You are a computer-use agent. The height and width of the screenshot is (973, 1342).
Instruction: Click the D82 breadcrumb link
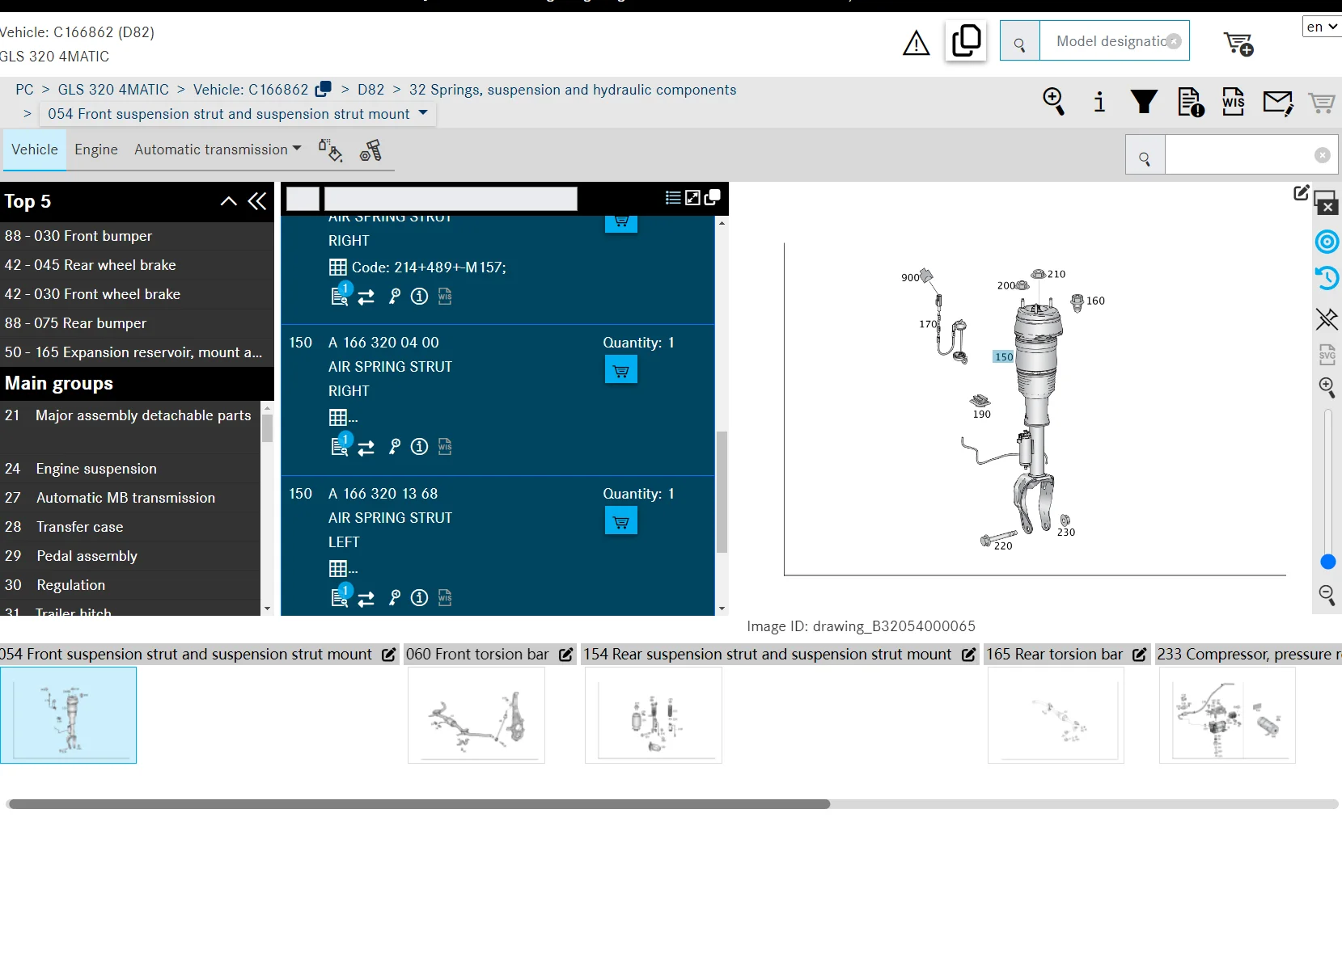pyautogui.click(x=371, y=90)
